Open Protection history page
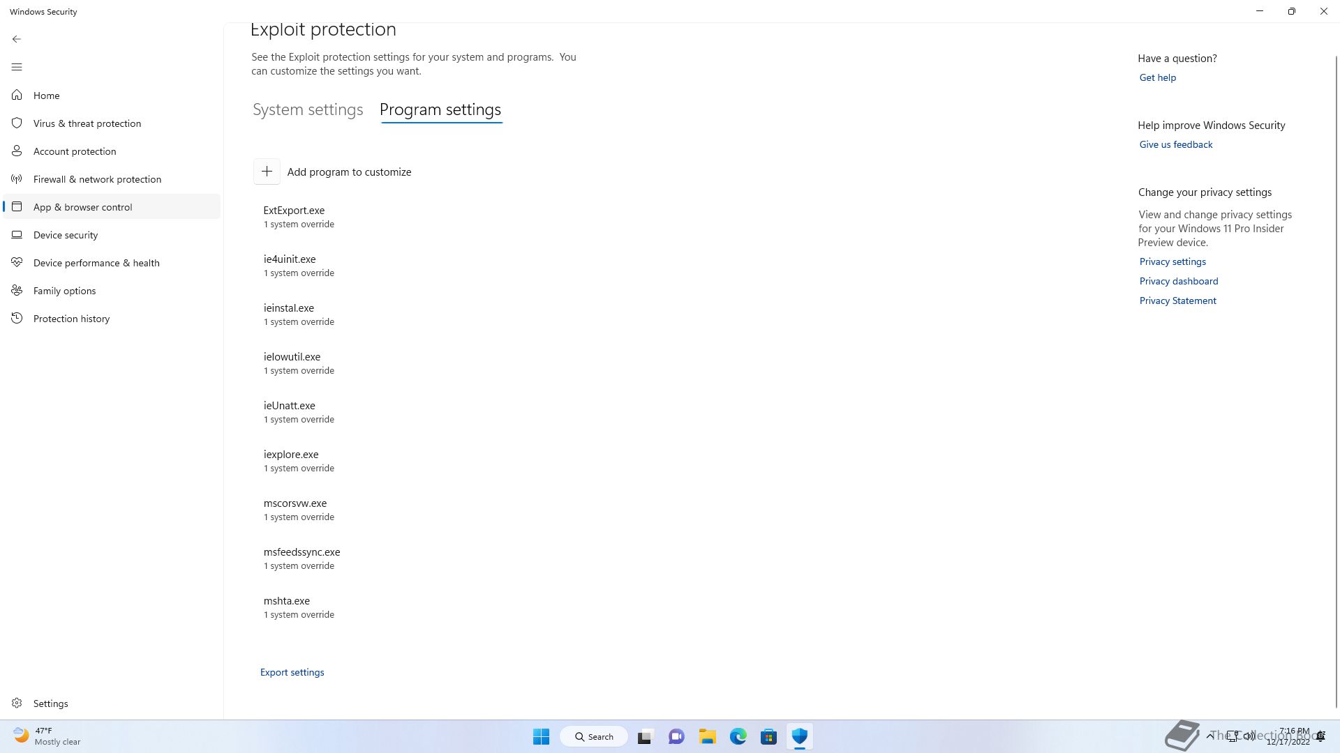The width and height of the screenshot is (1340, 753). [x=112, y=318]
